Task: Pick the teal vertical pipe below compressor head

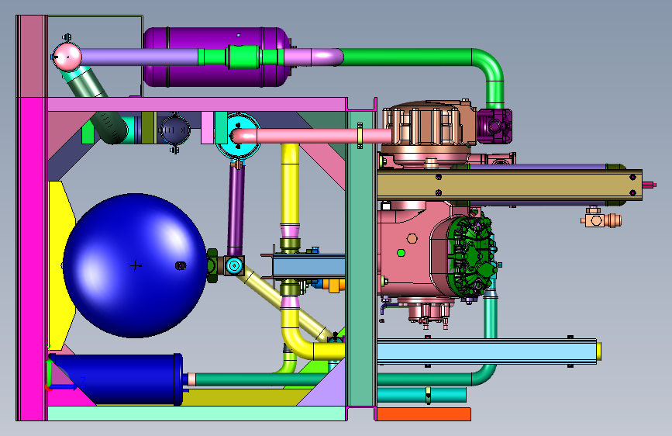Action: (491, 317)
